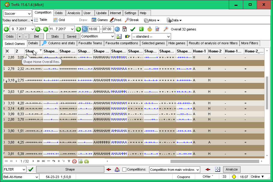The width and height of the screenshot is (273, 182).
Task: Click the 16:00 start time field
Action: [x=94, y=29]
